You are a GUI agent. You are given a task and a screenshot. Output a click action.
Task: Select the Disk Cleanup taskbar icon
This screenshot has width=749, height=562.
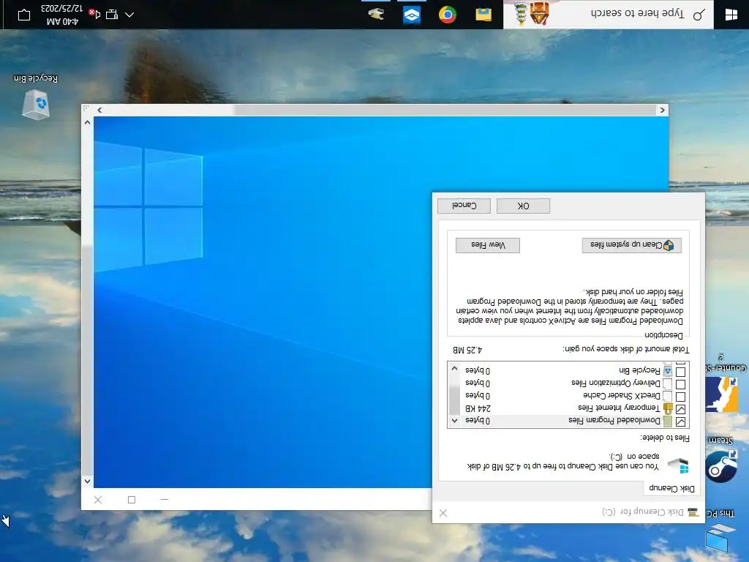point(376,15)
